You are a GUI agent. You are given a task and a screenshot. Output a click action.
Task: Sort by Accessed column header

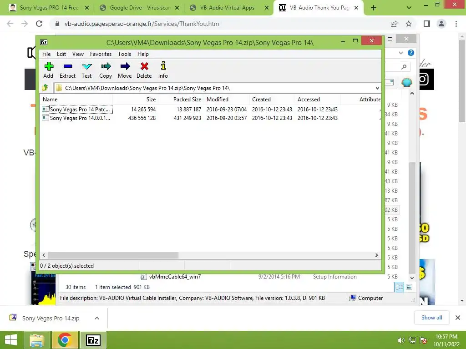pyautogui.click(x=317, y=100)
